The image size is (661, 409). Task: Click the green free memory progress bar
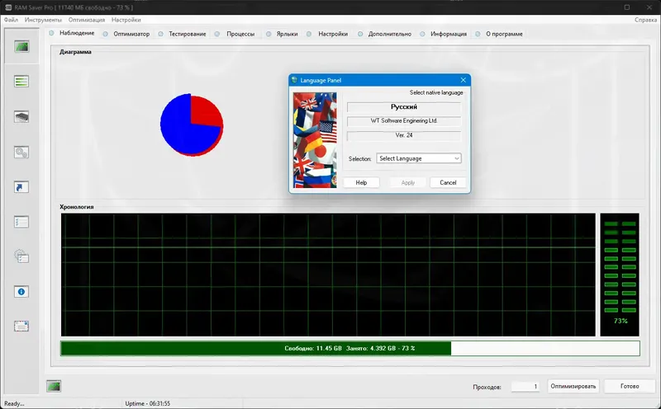[x=350, y=348]
